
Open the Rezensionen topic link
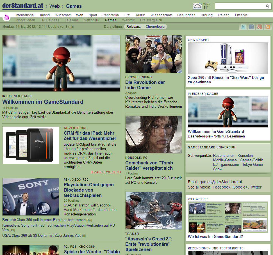click(224, 156)
